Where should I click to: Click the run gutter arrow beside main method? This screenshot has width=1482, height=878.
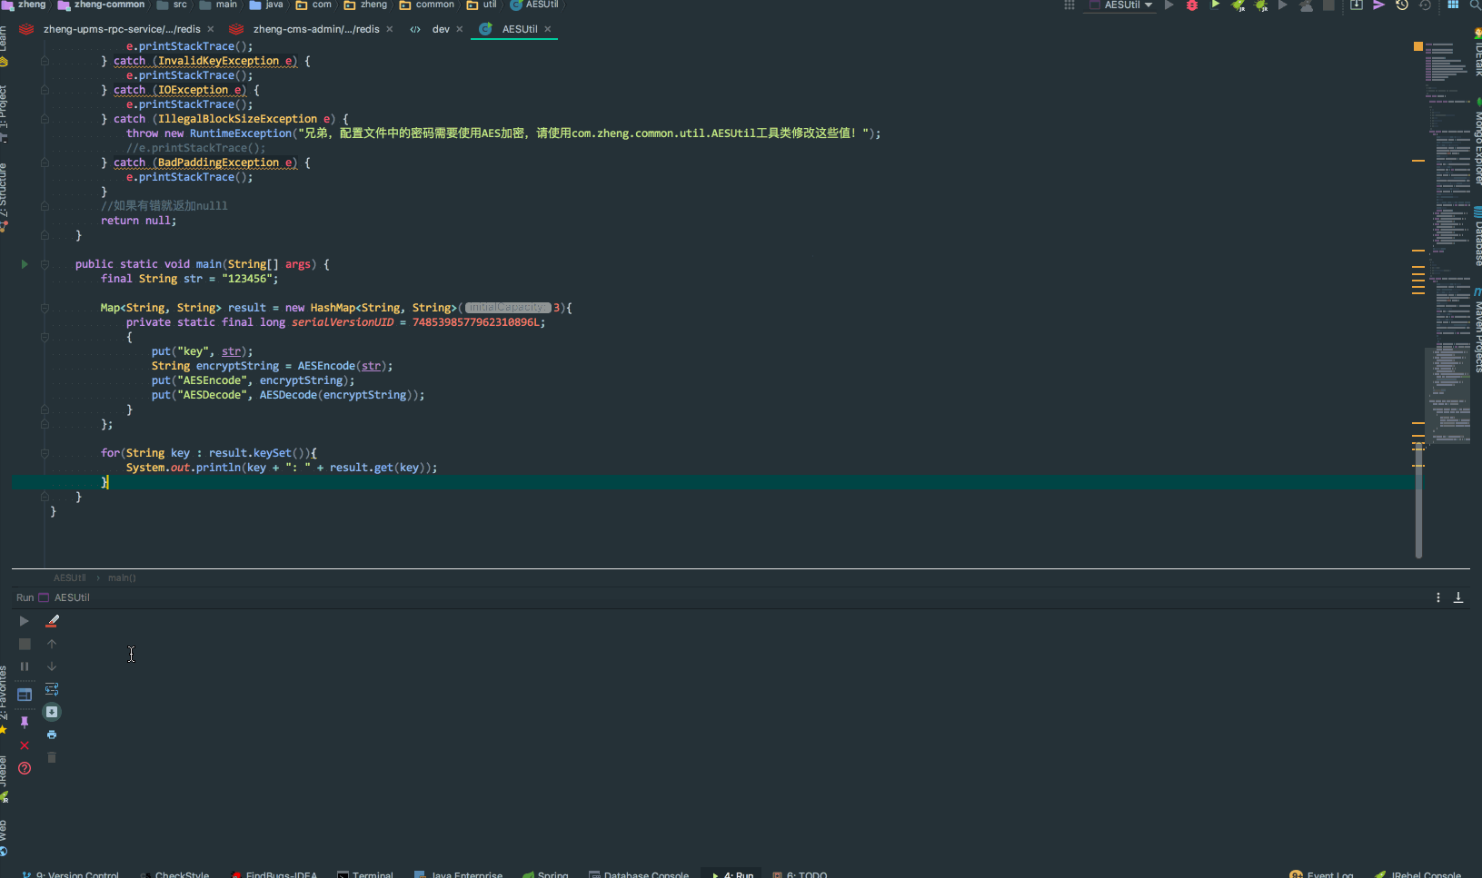[x=25, y=264]
